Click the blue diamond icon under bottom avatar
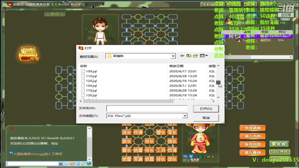The height and width of the screenshot is (168, 299). tap(185, 156)
